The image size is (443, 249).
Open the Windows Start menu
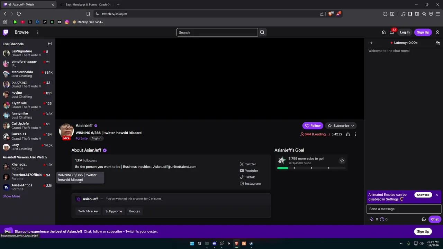click(x=192, y=243)
